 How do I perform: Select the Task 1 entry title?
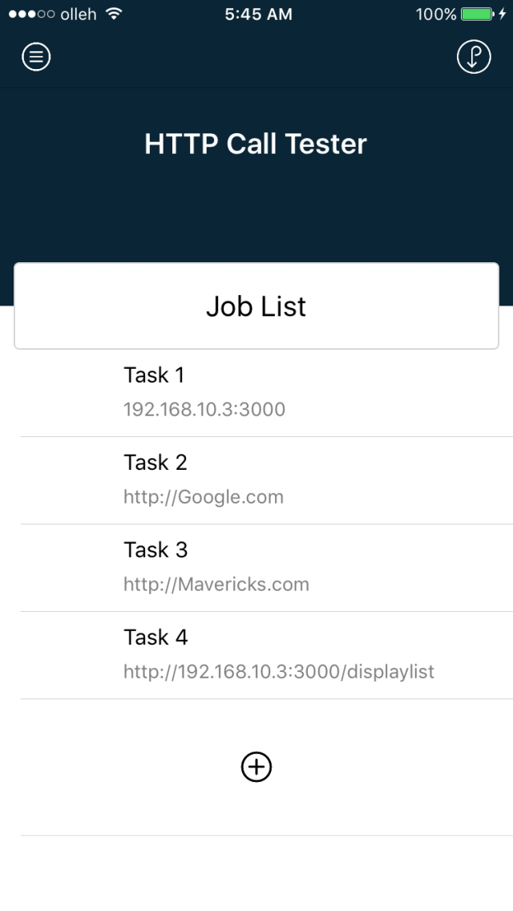(x=154, y=375)
